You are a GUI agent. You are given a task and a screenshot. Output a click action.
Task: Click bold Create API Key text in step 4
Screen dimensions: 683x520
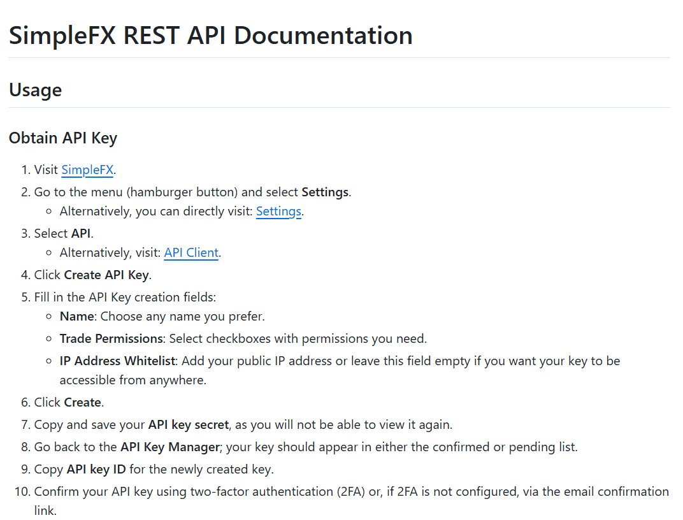click(x=106, y=275)
